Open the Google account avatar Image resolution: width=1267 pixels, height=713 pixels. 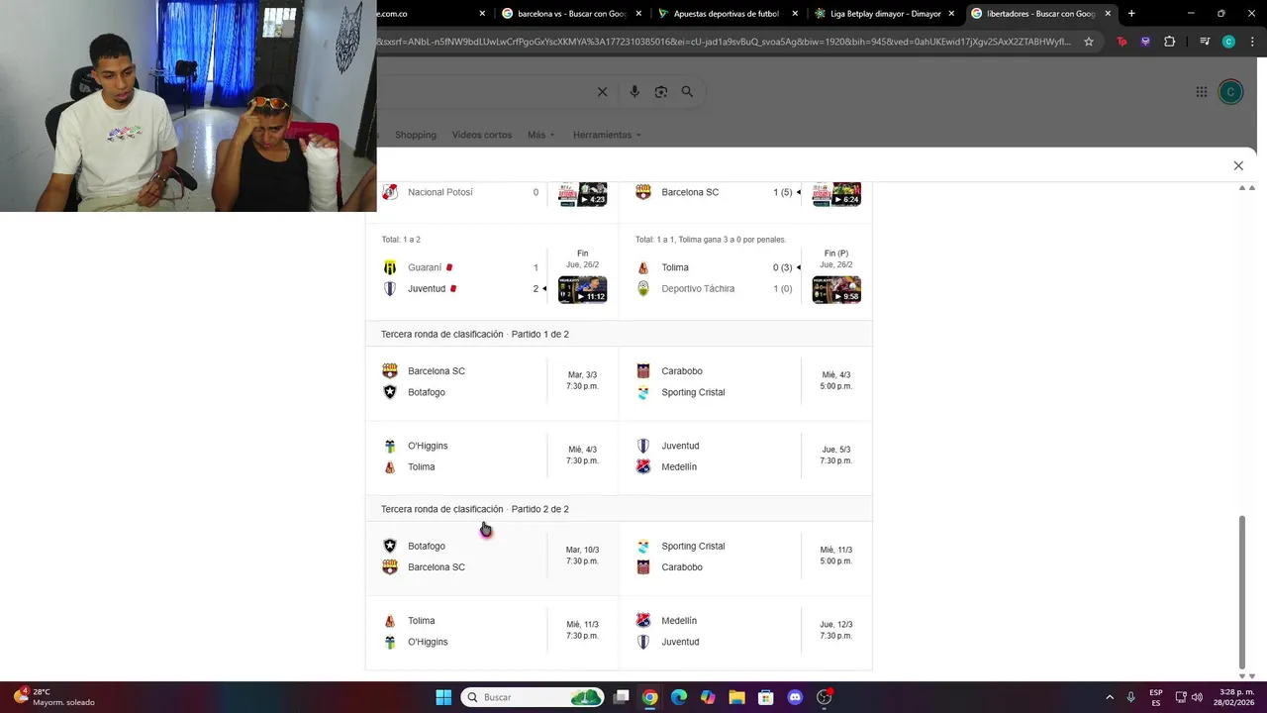click(1230, 92)
